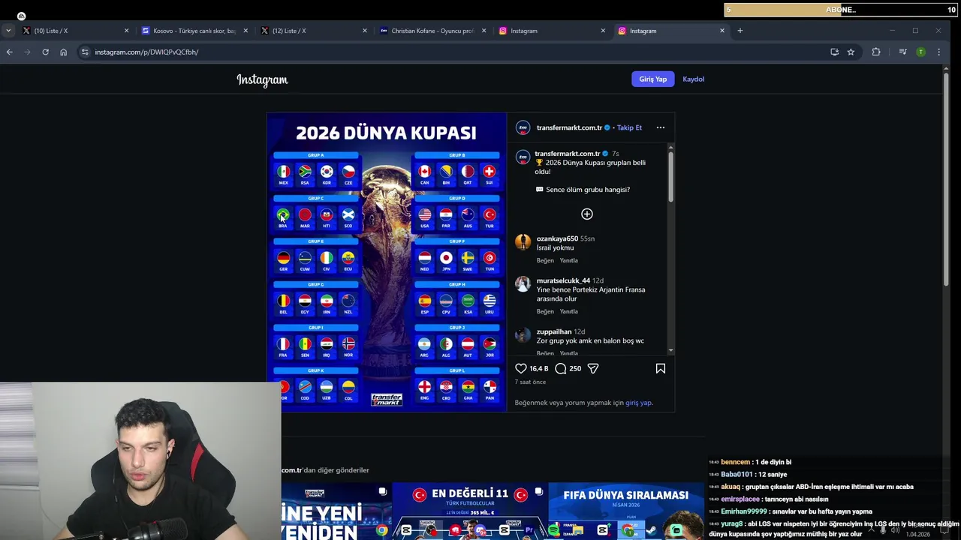
Task: Click Yanıtla under ozankaya650's comment
Action: [x=568, y=260]
